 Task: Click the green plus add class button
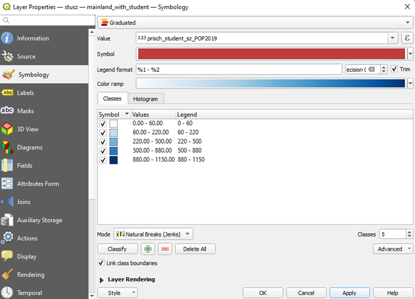[148, 249]
